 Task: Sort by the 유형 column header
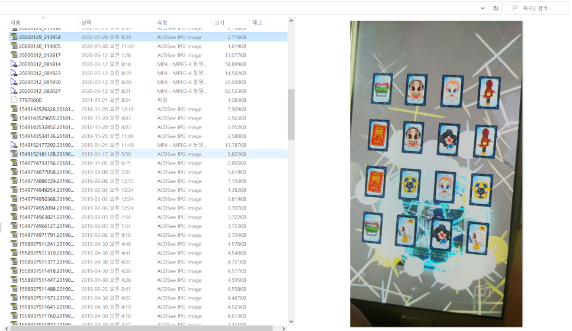pyautogui.click(x=162, y=23)
